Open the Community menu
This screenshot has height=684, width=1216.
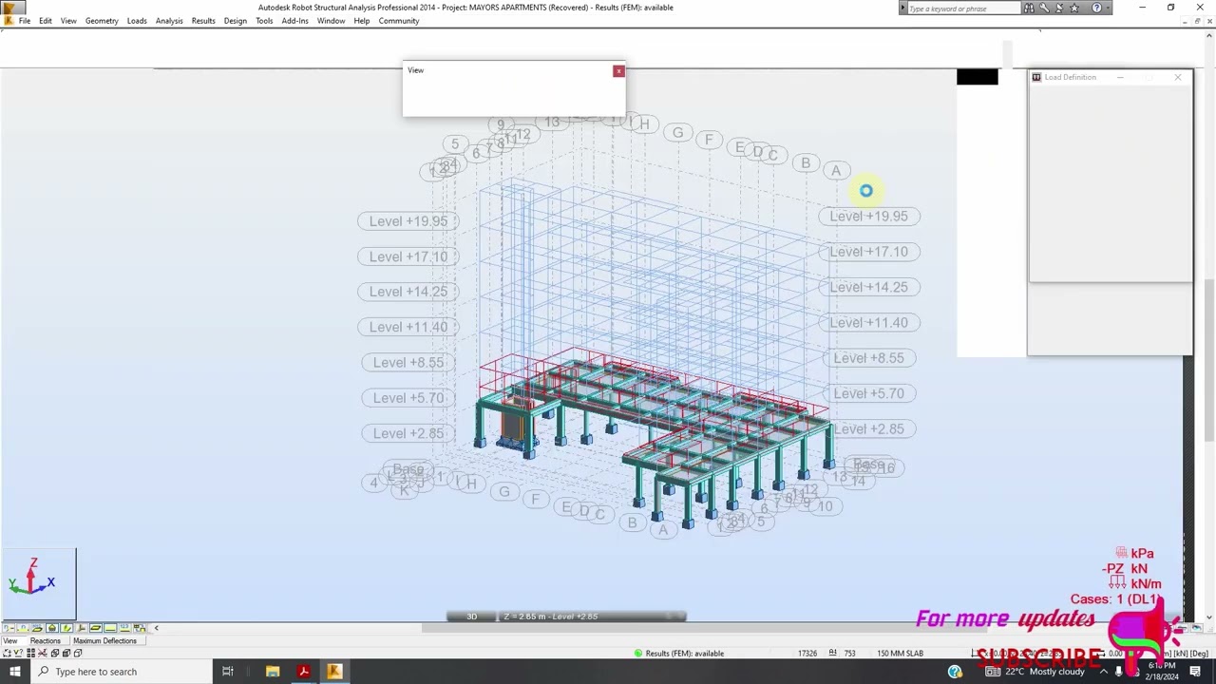[399, 21]
